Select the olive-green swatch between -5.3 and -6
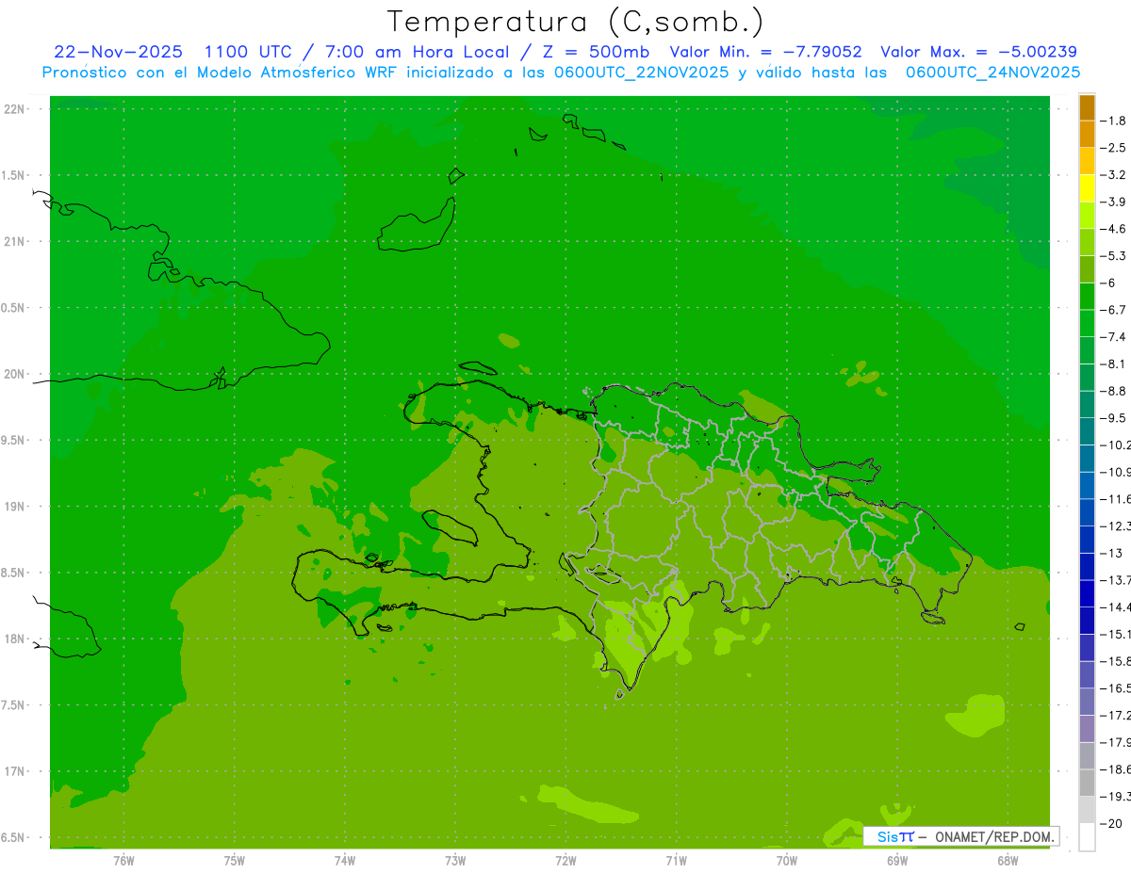Image resolution: width=1131 pixels, height=873 pixels. click(1087, 268)
